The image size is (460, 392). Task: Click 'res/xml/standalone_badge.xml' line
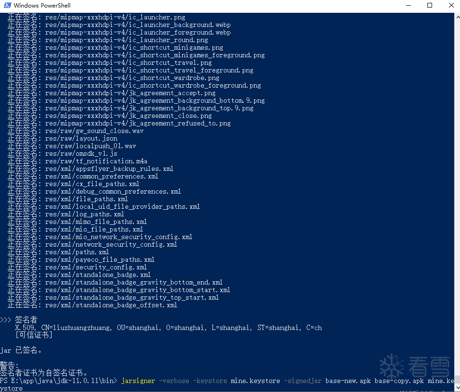79,275
